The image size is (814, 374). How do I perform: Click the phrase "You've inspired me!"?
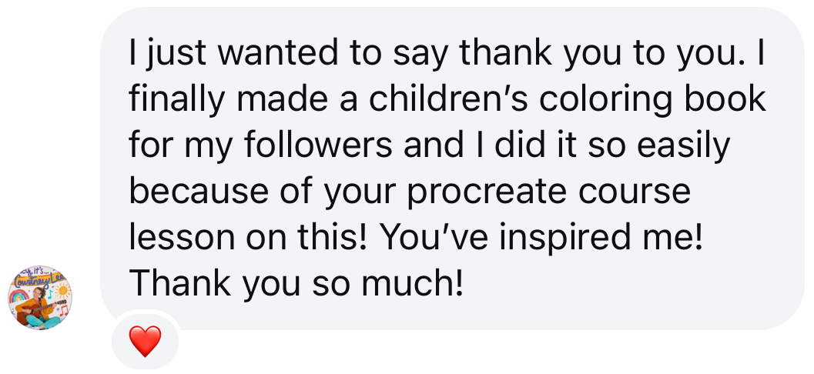pos(542,239)
